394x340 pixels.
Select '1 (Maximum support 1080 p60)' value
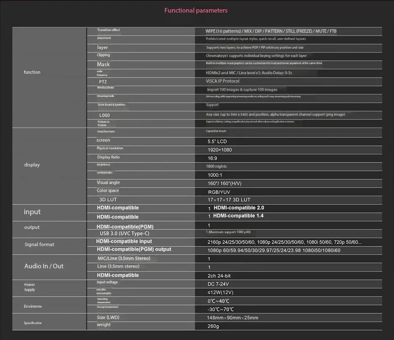pyautogui.click(x=228, y=232)
